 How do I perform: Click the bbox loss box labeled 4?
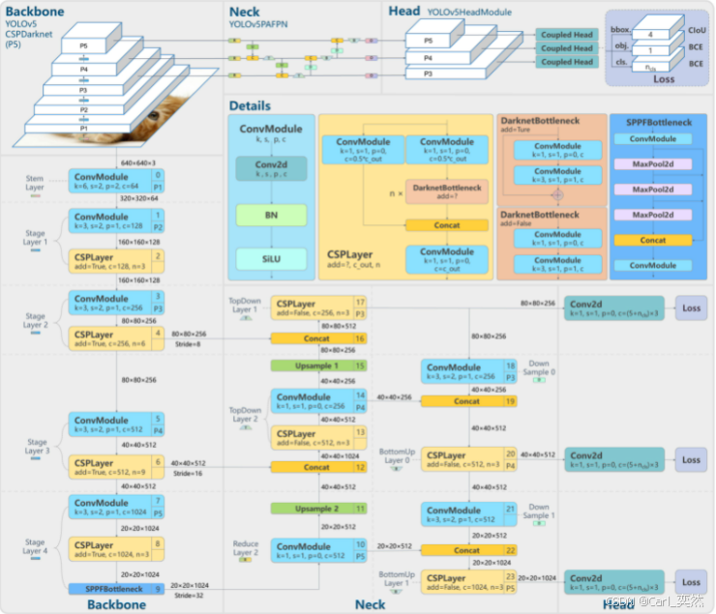pos(650,35)
